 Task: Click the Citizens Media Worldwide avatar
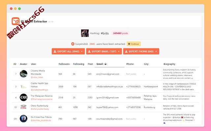click(23, 74)
